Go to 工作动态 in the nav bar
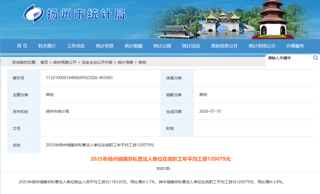 [76, 46]
